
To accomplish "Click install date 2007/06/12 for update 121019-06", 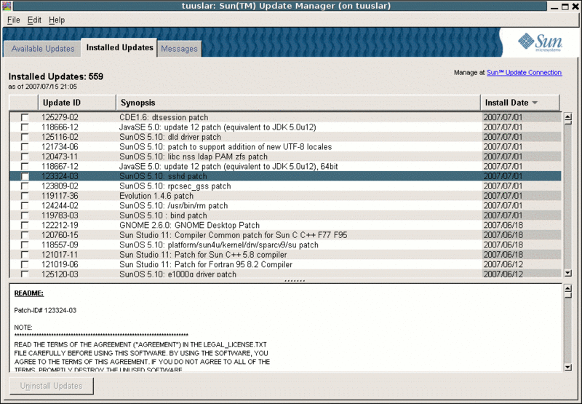I will pyautogui.click(x=503, y=264).
